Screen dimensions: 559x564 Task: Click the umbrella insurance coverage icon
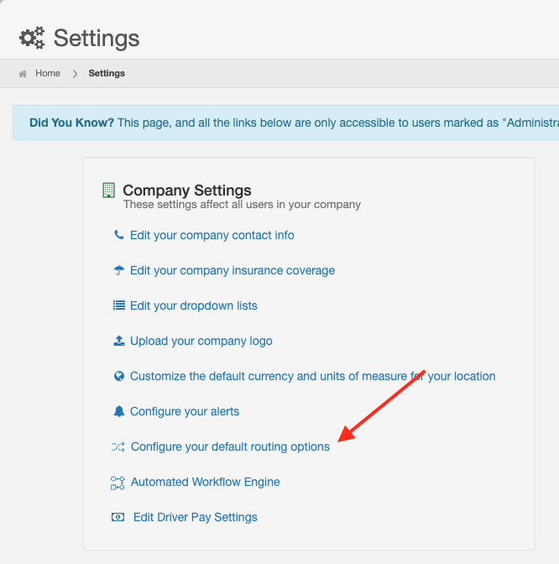click(118, 270)
